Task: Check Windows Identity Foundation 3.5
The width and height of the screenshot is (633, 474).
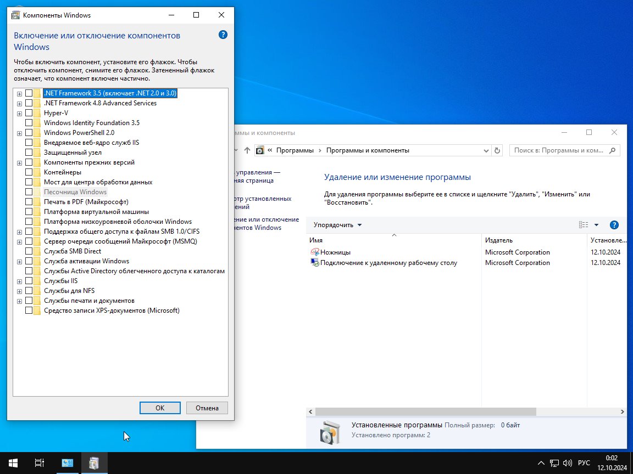Action: pyautogui.click(x=29, y=122)
